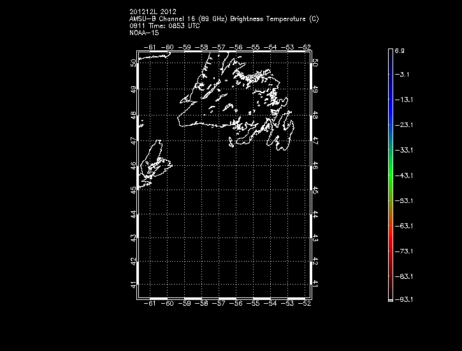This screenshot has width=462, height=351.
Task: Click latitude label 45 on the left axis
Action: coord(133,190)
